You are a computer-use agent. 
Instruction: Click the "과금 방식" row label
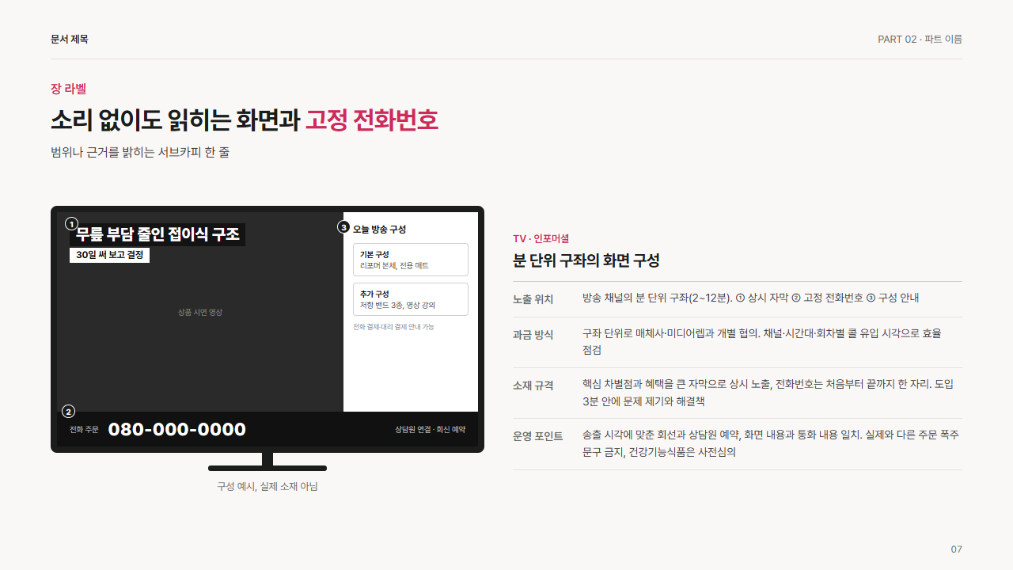click(533, 335)
